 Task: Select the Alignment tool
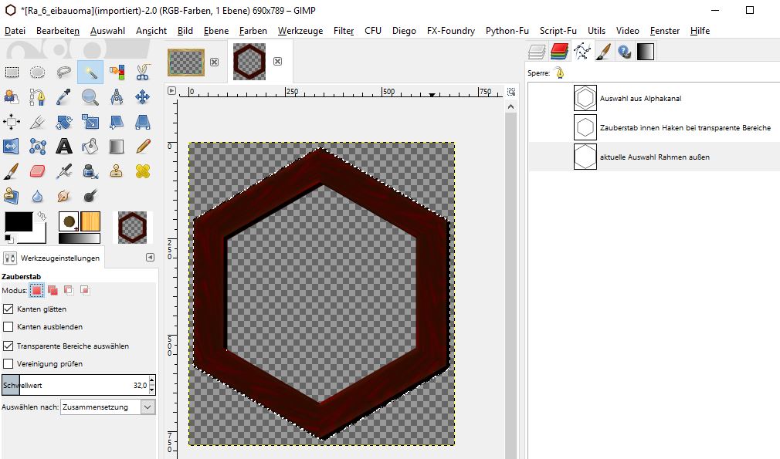point(12,122)
